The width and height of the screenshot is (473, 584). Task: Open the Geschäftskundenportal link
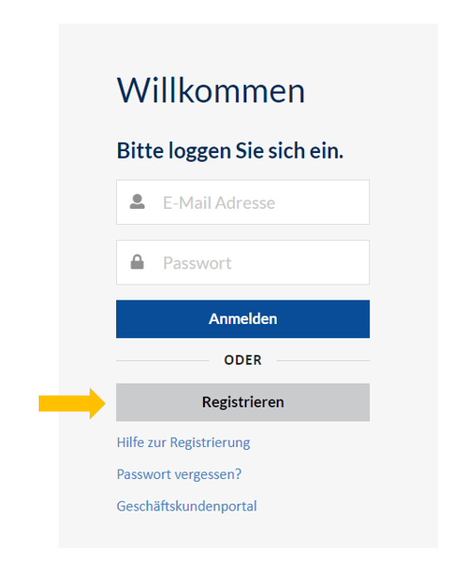click(187, 507)
